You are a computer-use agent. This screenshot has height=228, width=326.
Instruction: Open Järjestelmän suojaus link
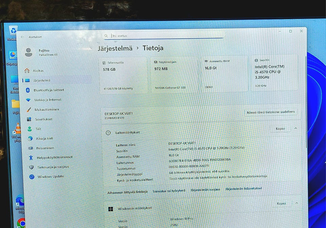(205, 190)
